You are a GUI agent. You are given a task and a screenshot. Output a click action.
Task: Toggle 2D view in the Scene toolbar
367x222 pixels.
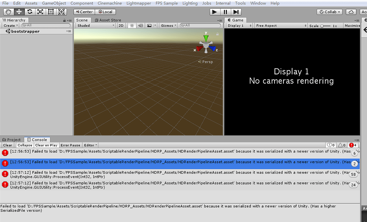pos(121,25)
